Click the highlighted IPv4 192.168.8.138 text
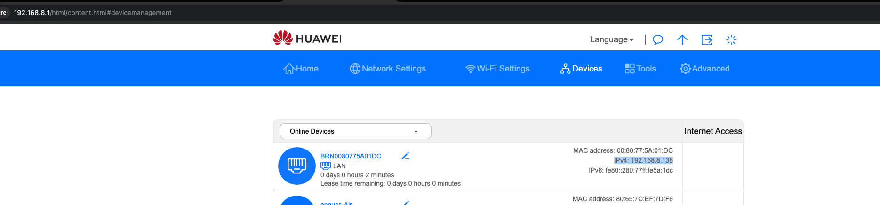Viewport: 880px width, 205px height. pyautogui.click(x=643, y=160)
